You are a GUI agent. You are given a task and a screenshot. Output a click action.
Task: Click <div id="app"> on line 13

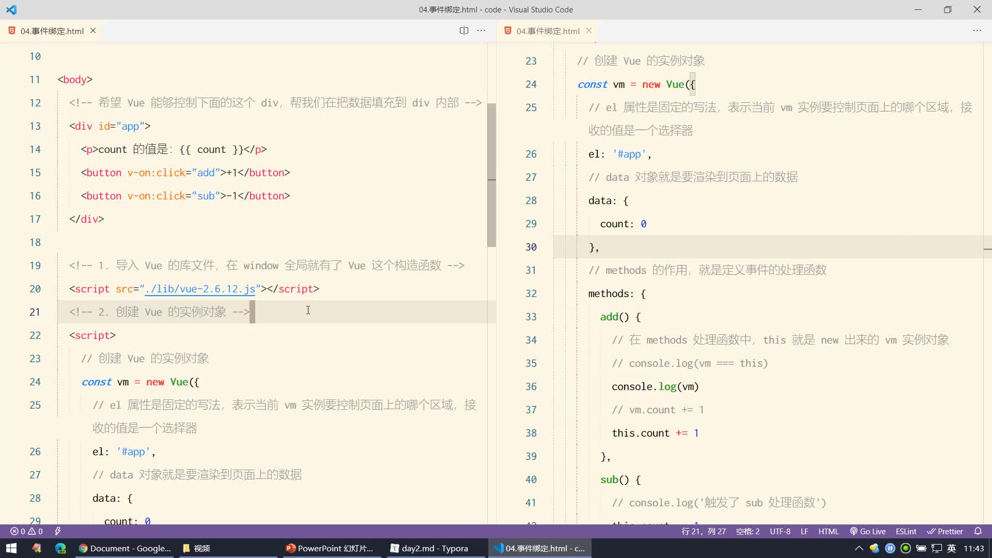point(110,126)
